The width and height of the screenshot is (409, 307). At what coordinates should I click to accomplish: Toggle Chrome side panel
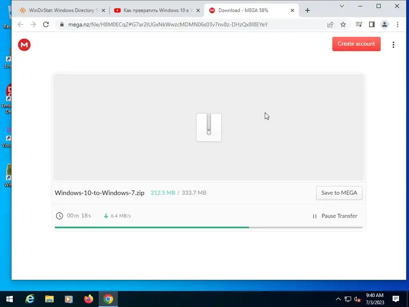(372, 24)
